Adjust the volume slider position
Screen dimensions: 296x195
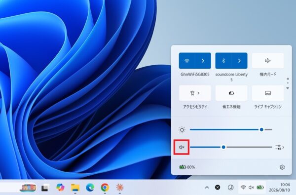point(231,147)
